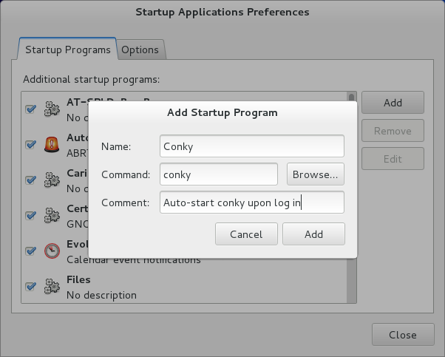Click the red alarm light ABRT icon
Image resolution: width=445 pixels, height=357 pixels.
tap(52, 144)
